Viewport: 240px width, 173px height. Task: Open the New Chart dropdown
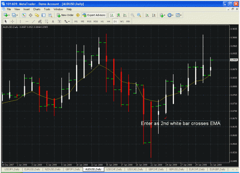[x=7, y=15]
